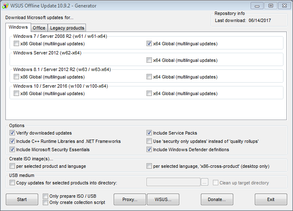
Task: Enable x64 Global for Windows Server 2012
Action: pos(149,60)
